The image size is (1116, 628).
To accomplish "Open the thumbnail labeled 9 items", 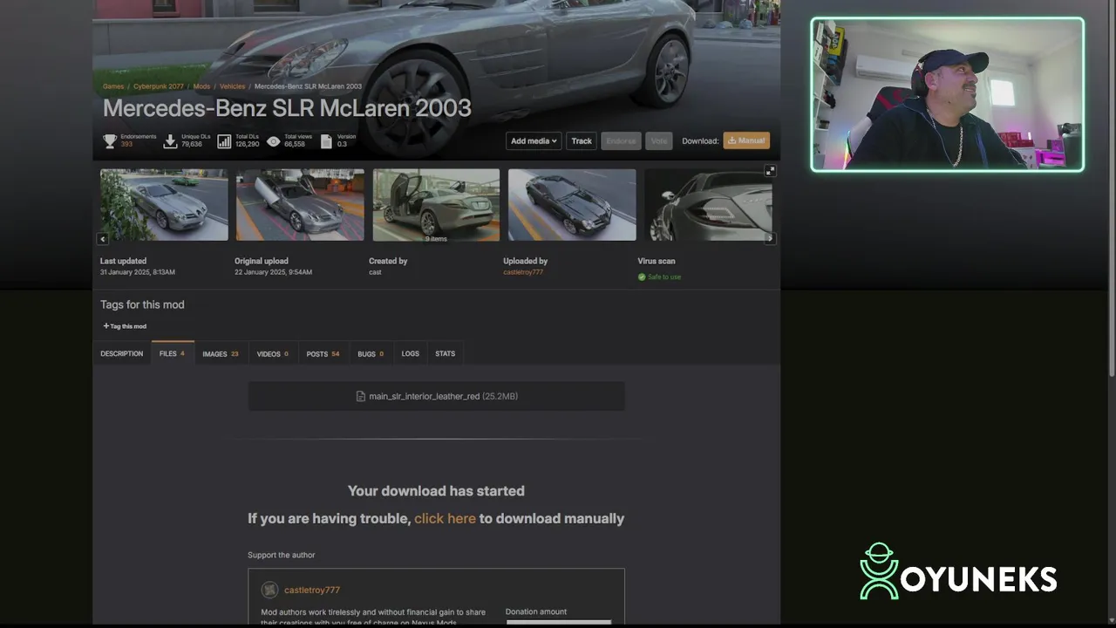I will [436, 205].
